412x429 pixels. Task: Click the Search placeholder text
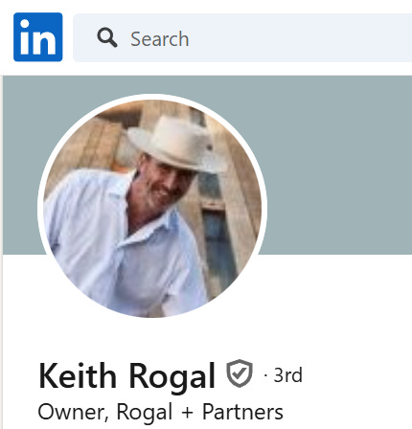pyautogui.click(x=160, y=39)
